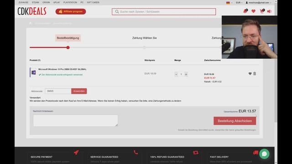Click the breadcrumb home icon

[31, 23]
